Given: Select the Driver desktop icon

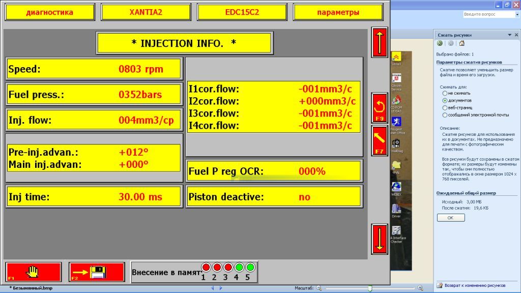Looking at the screenshot, I should click(396, 211).
